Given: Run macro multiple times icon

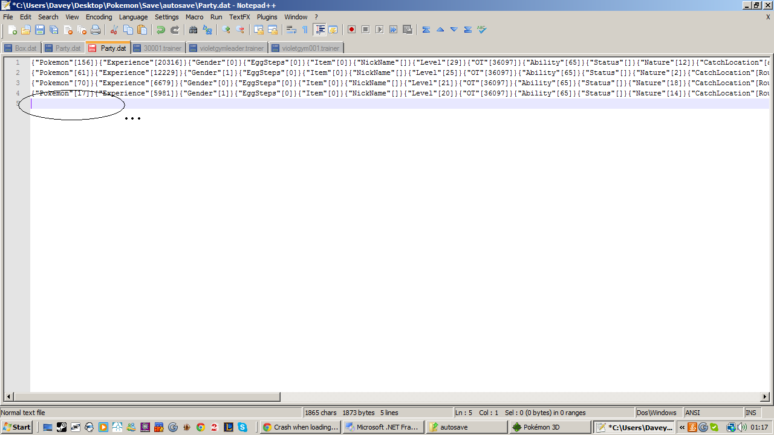Looking at the screenshot, I should (393, 30).
